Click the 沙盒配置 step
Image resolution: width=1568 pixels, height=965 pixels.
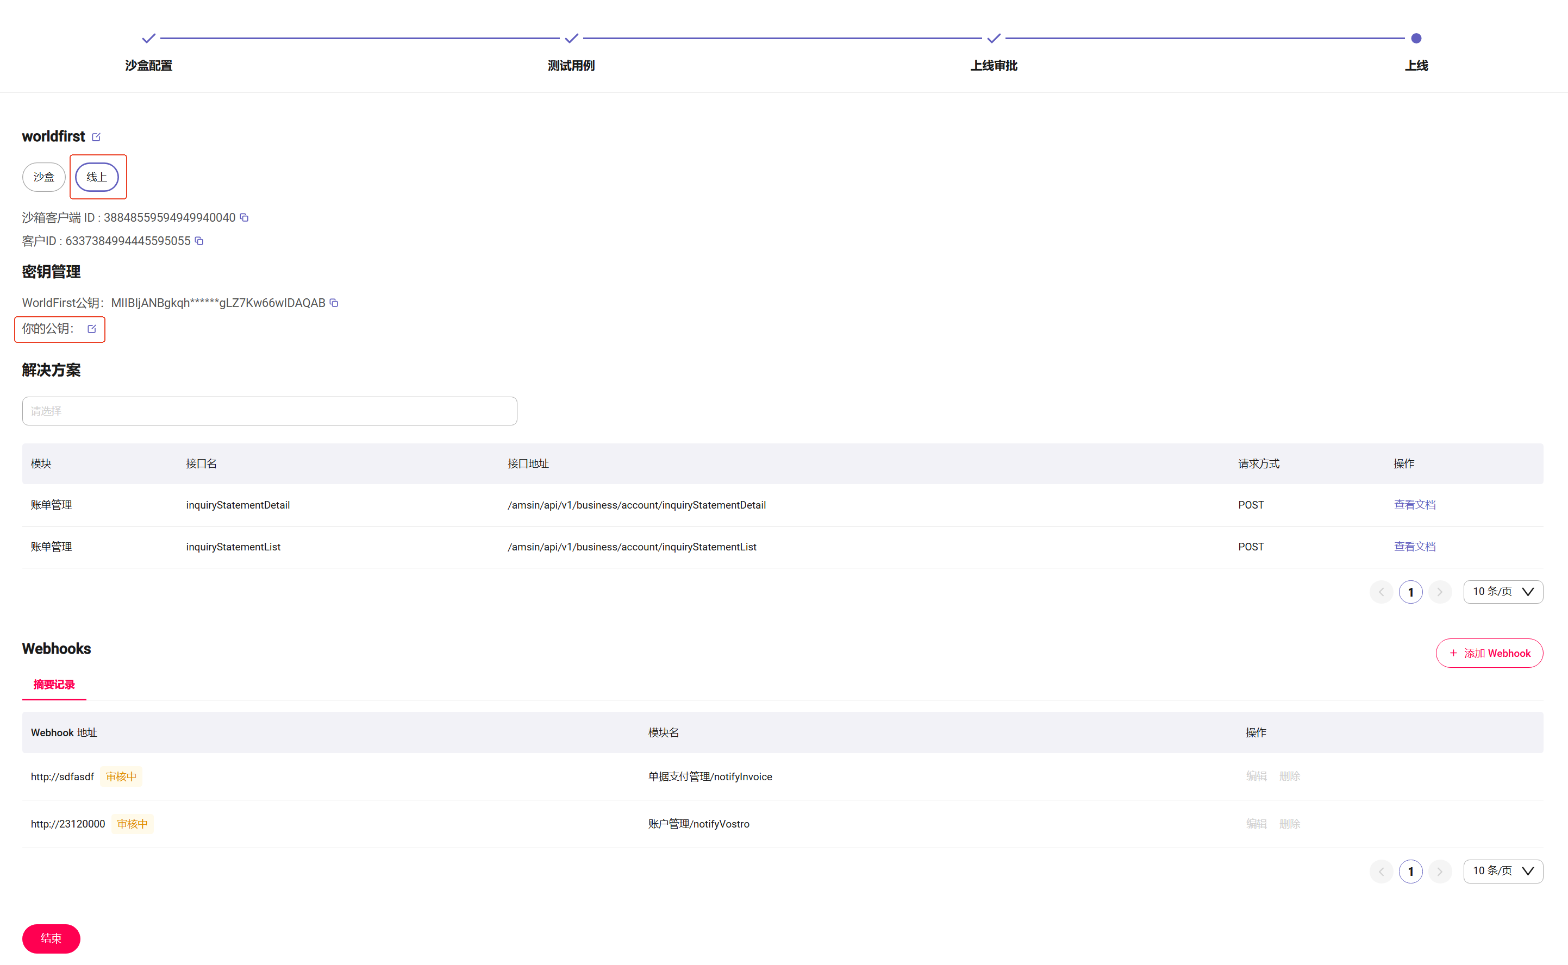[149, 65]
